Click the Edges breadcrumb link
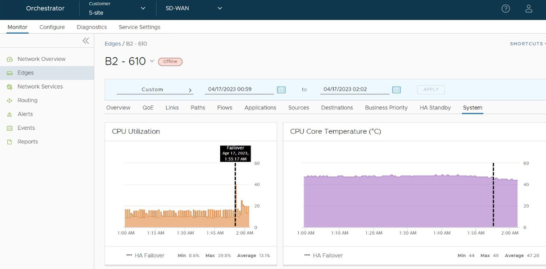 113,44
